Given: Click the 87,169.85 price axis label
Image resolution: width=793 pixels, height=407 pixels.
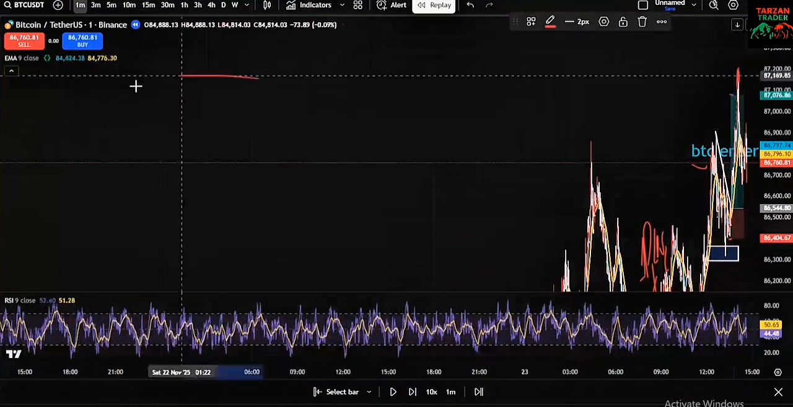Looking at the screenshot, I should click(x=776, y=75).
